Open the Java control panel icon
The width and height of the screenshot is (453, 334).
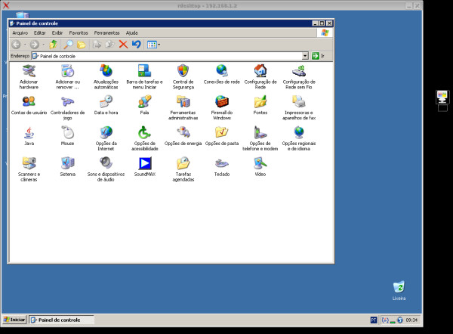click(x=29, y=136)
